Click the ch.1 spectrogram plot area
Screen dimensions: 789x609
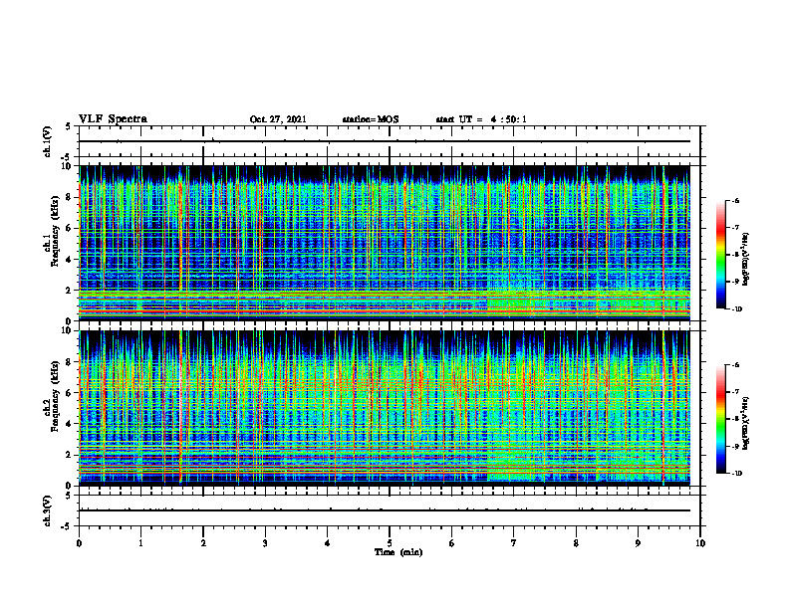[x=385, y=243]
